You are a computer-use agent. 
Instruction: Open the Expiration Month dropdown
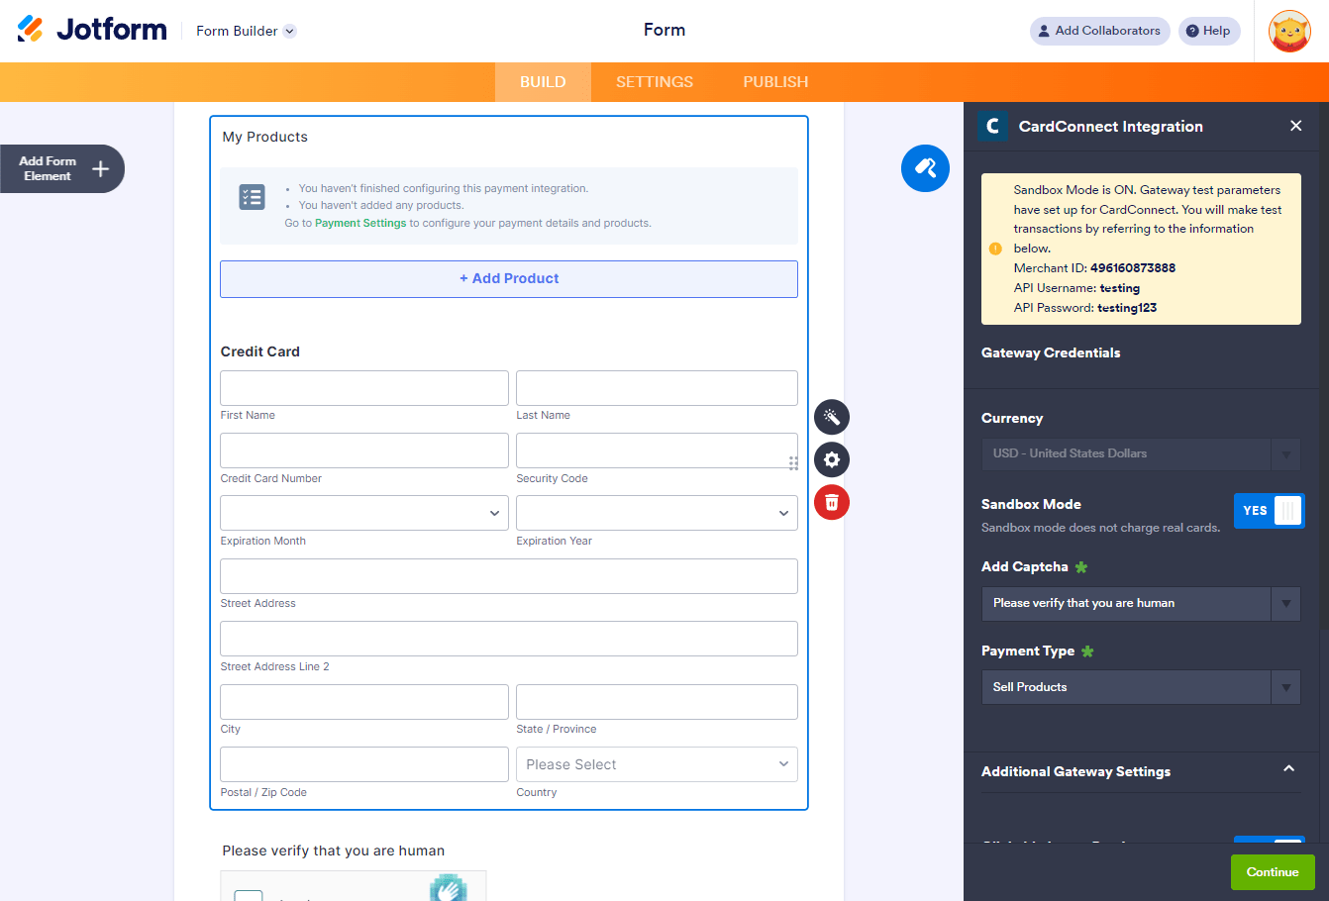(364, 513)
